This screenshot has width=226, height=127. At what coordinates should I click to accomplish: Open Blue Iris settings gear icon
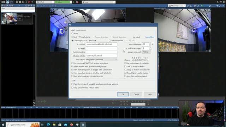coord(17,2)
